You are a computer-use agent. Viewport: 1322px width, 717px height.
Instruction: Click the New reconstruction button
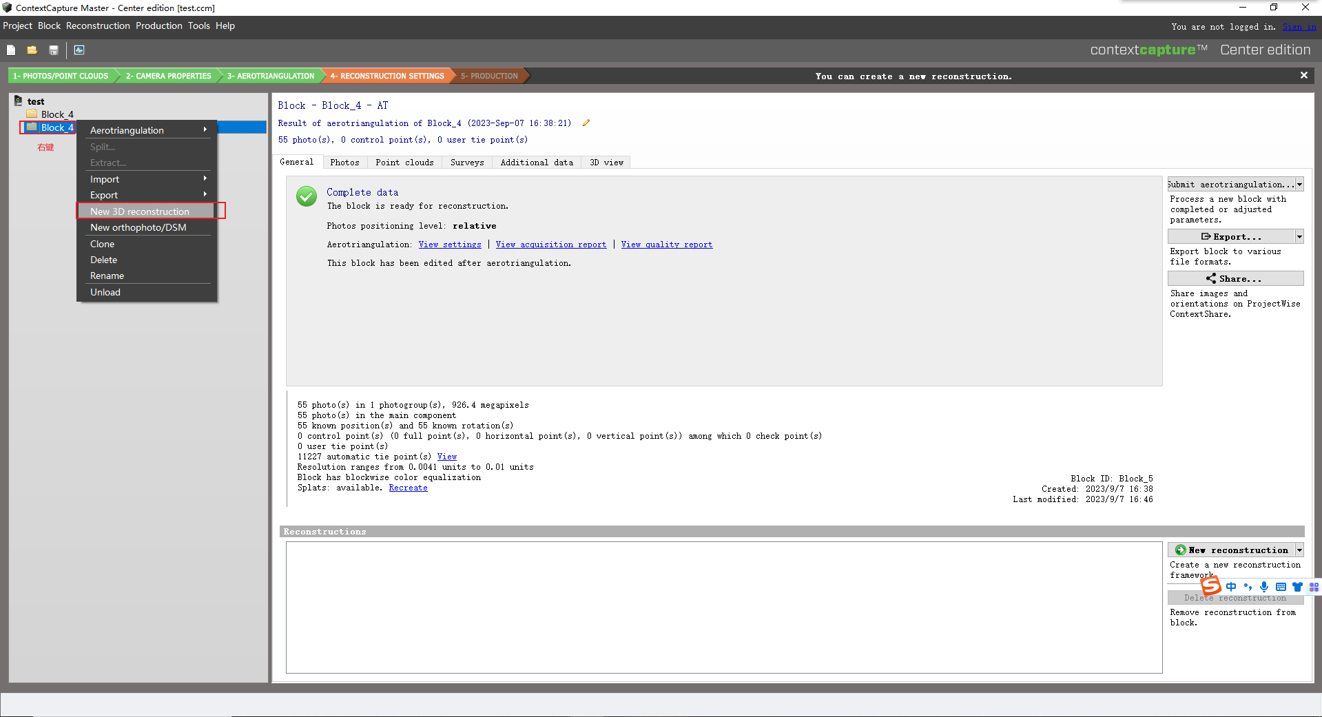(x=1231, y=550)
